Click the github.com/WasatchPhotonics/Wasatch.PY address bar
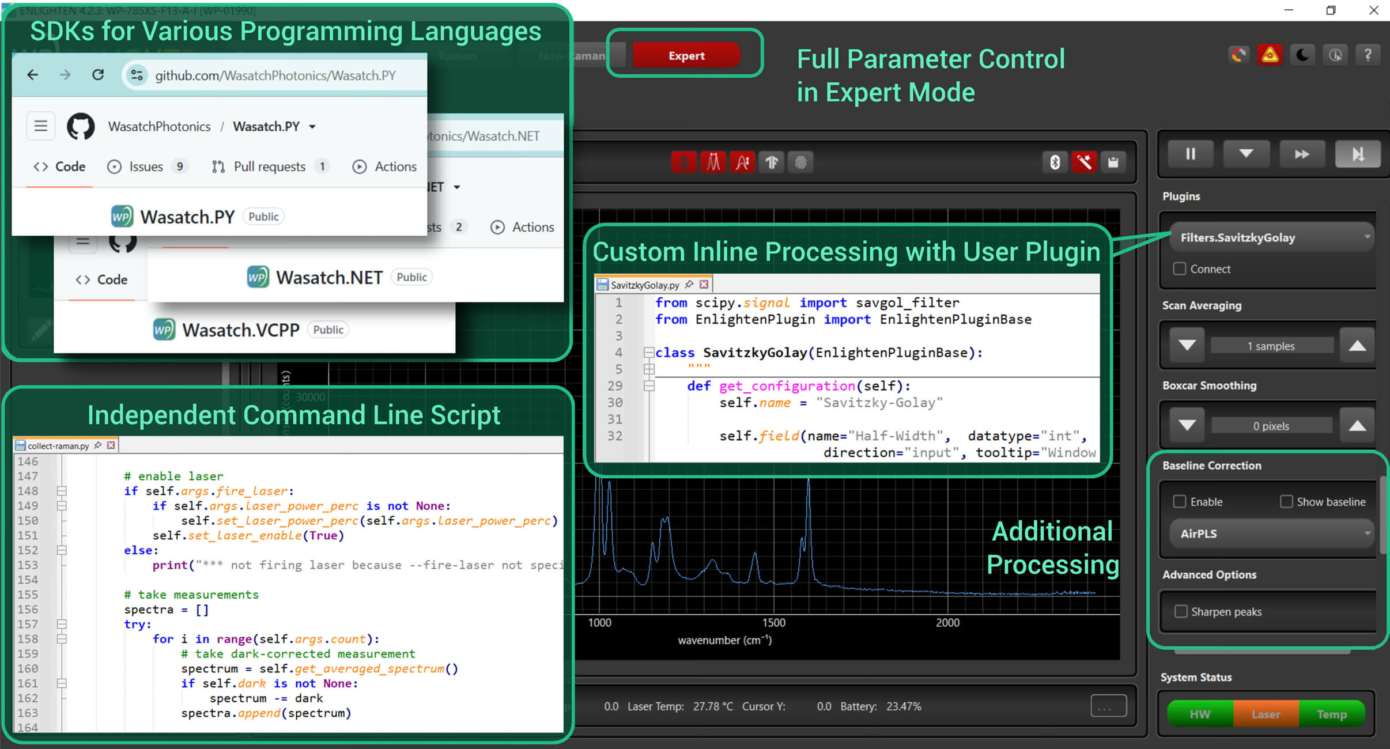The width and height of the screenshot is (1390, 749). point(275,75)
